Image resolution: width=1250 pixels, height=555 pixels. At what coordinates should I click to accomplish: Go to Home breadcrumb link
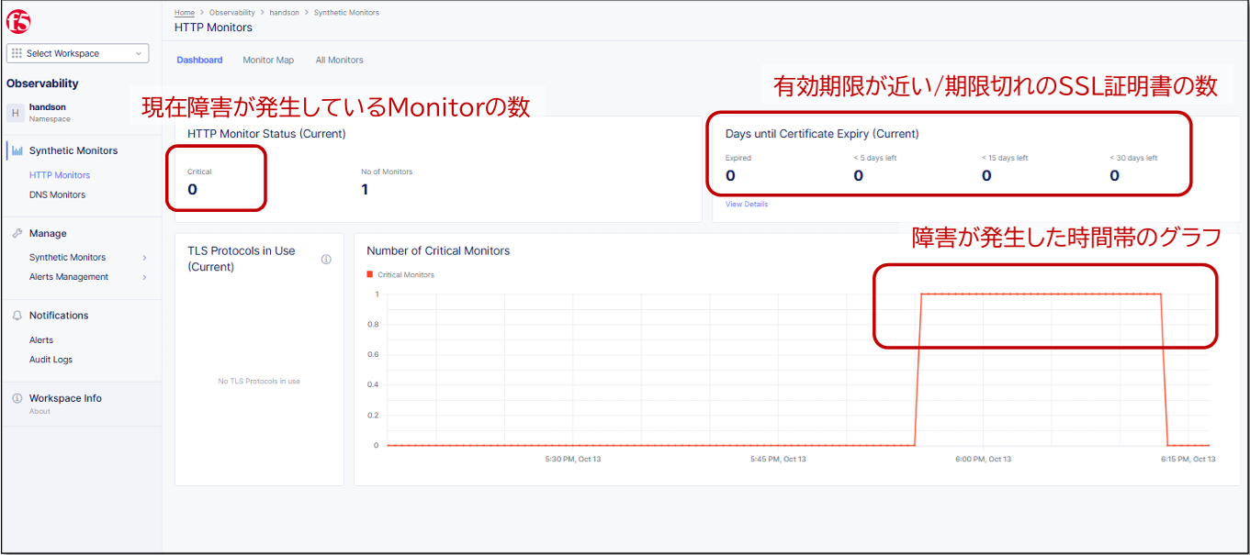pyautogui.click(x=184, y=13)
